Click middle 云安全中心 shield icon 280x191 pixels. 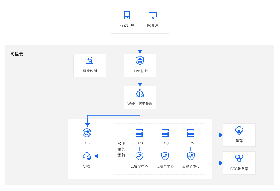(x=165, y=156)
